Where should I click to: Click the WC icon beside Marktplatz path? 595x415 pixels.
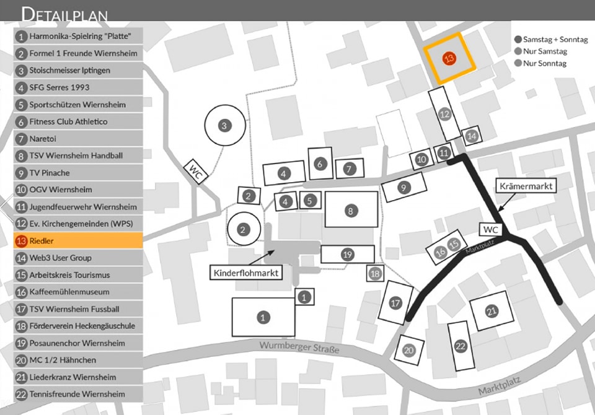[x=491, y=230]
